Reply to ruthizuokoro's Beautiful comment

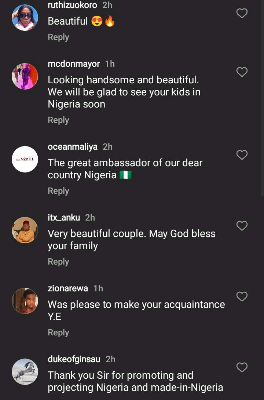[58, 37]
